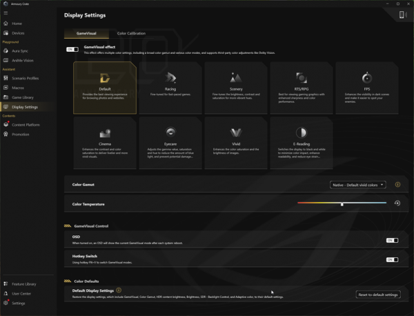Click Default Display Settings info icon
Image resolution: width=414 pixels, height=316 pixels.
[119, 290]
